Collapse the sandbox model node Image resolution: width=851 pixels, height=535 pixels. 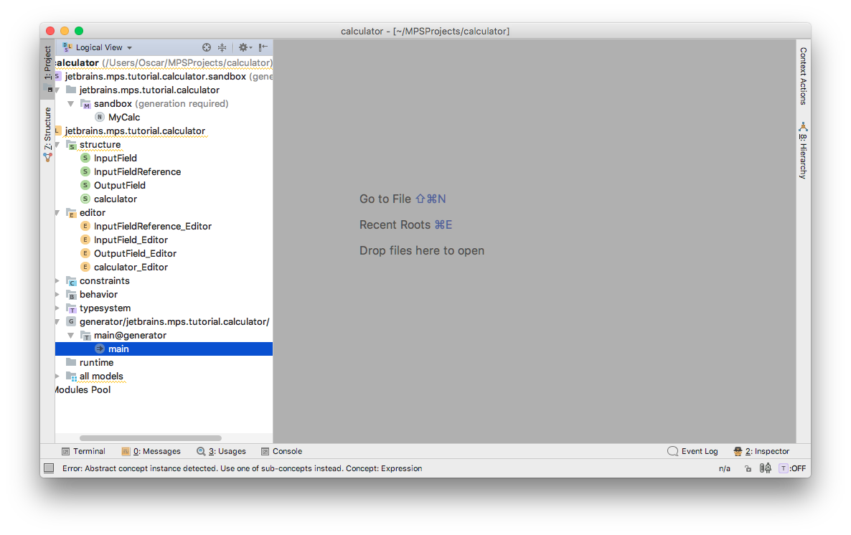click(70, 104)
